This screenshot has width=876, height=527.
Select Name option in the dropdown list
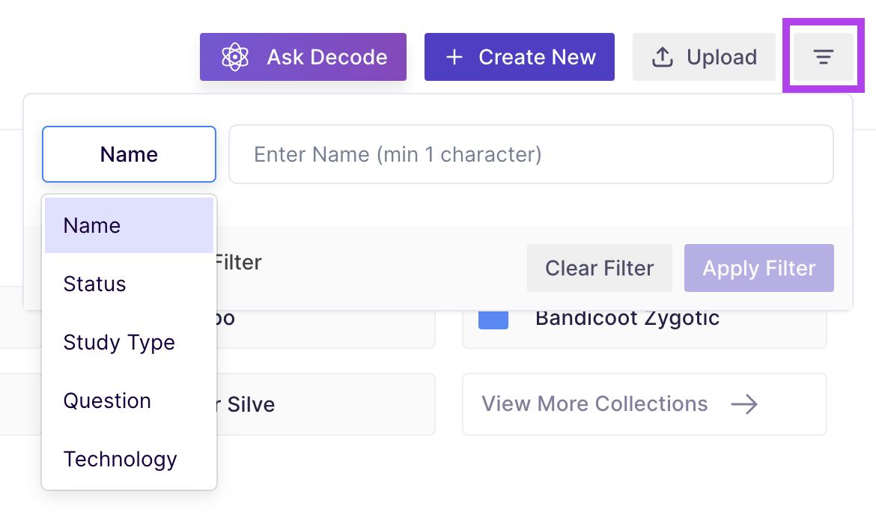pos(129,225)
